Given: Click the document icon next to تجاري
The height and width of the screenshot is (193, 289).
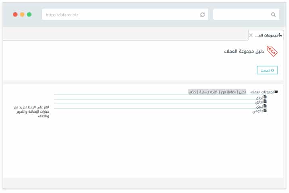Looking at the screenshot, I should coord(265,101).
